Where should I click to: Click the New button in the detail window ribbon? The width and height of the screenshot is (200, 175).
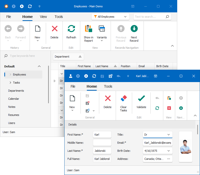pyautogui.click(x=72, y=103)
